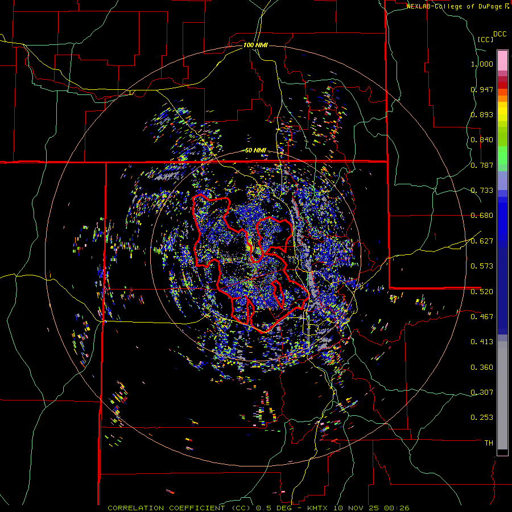This screenshot has height=512, width=512.
Task: Click the NEXLAB-College of DuPage credit text
Action: click(x=454, y=6)
